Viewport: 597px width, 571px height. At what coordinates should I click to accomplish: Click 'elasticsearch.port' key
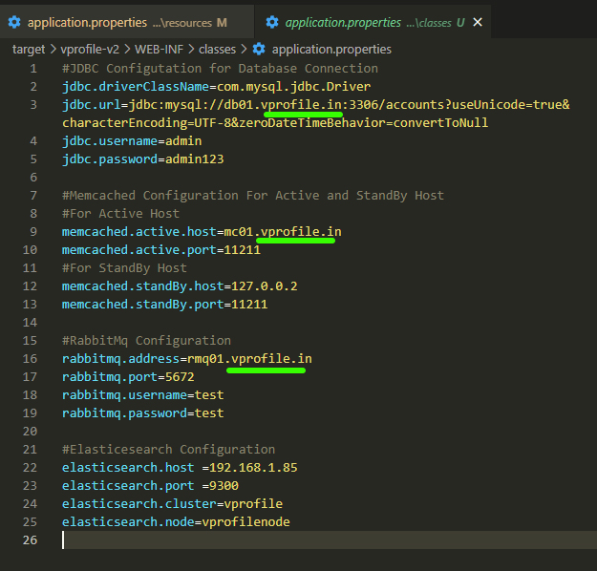128,486
